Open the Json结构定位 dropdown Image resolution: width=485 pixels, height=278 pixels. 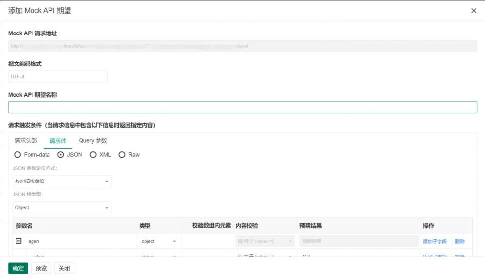point(62,181)
